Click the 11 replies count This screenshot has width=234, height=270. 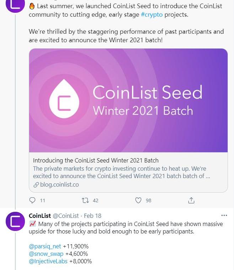click(x=43, y=200)
